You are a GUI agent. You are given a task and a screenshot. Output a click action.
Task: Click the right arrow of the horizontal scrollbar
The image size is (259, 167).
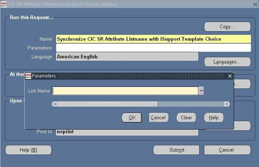click(x=227, y=104)
